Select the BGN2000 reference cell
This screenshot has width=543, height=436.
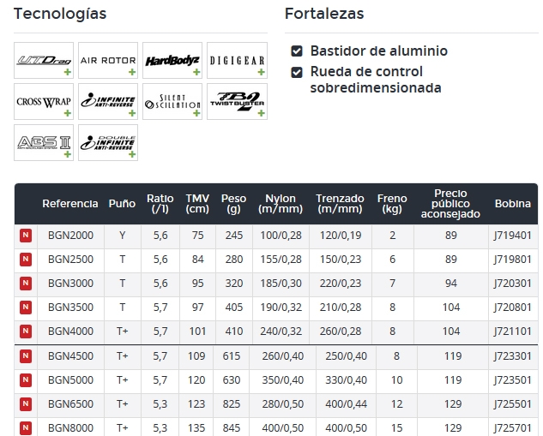70,236
